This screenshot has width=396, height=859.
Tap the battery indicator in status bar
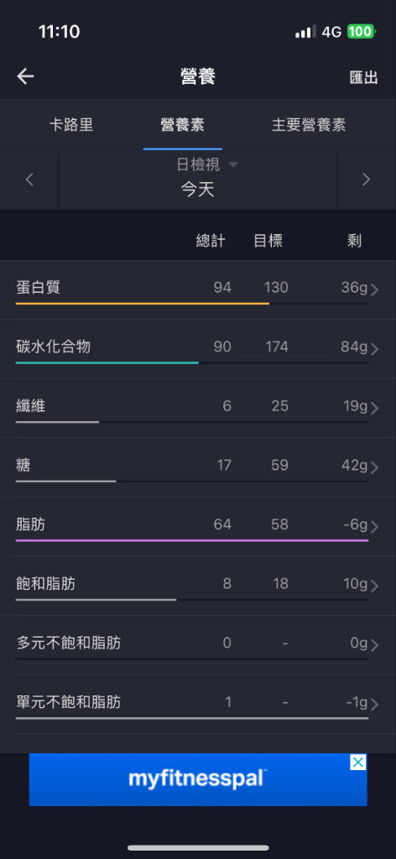point(361,32)
